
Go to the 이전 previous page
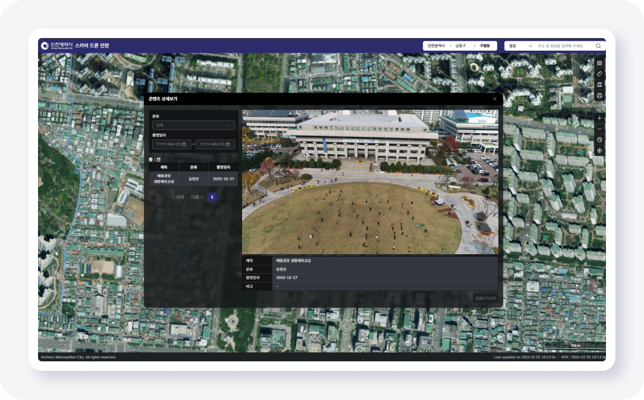tap(178, 197)
